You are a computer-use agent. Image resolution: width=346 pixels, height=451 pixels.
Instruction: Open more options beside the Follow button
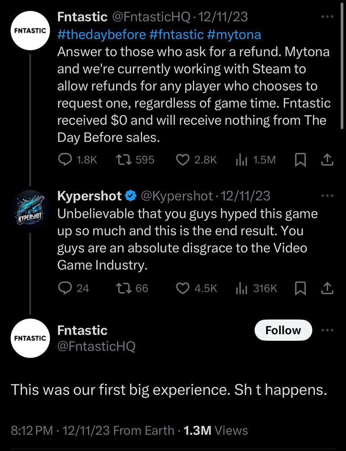[x=327, y=330]
